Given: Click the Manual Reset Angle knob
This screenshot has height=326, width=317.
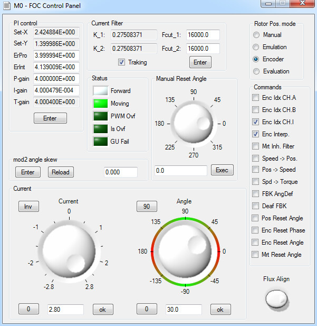Looking at the screenshot, I should pos(194,124).
